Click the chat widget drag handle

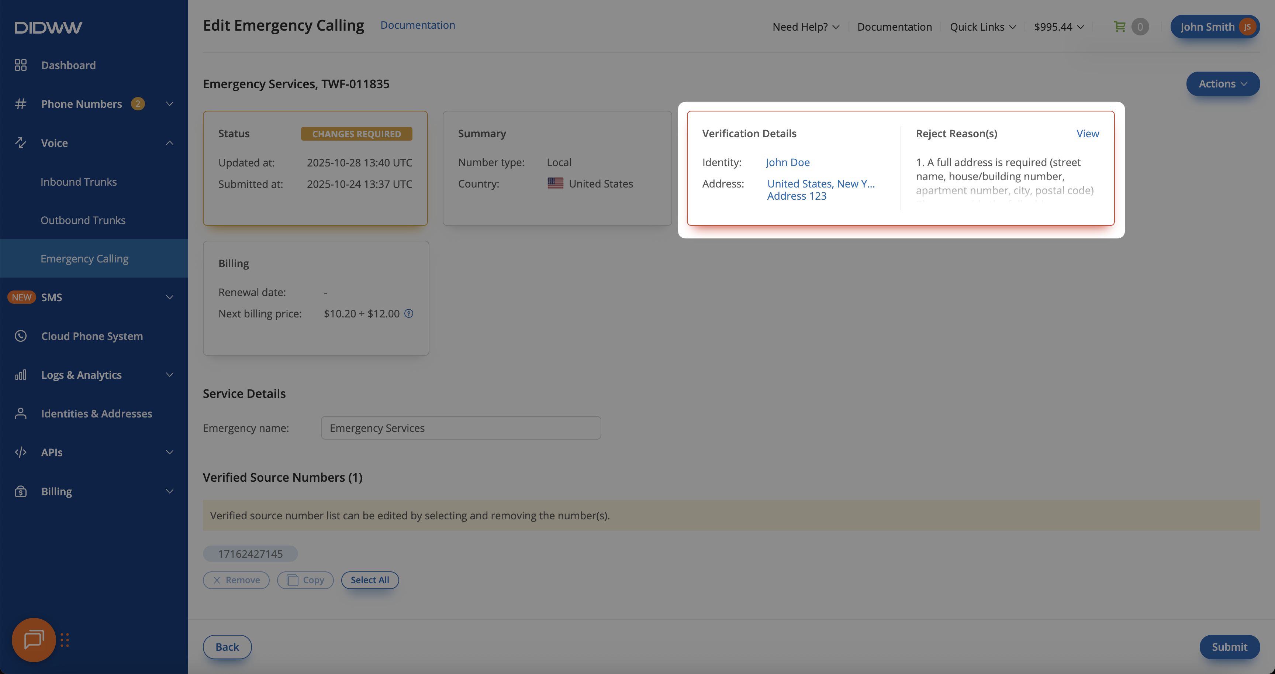[x=65, y=640]
